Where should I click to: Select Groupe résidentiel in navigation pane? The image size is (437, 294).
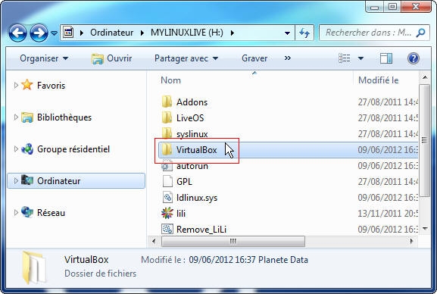coord(73,149)
